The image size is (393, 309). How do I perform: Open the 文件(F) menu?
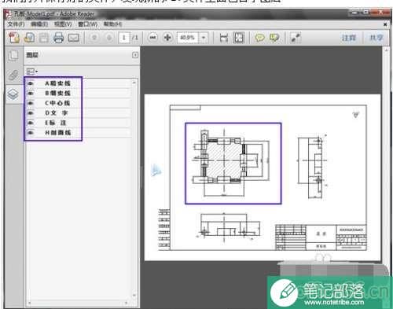(16, 24)
